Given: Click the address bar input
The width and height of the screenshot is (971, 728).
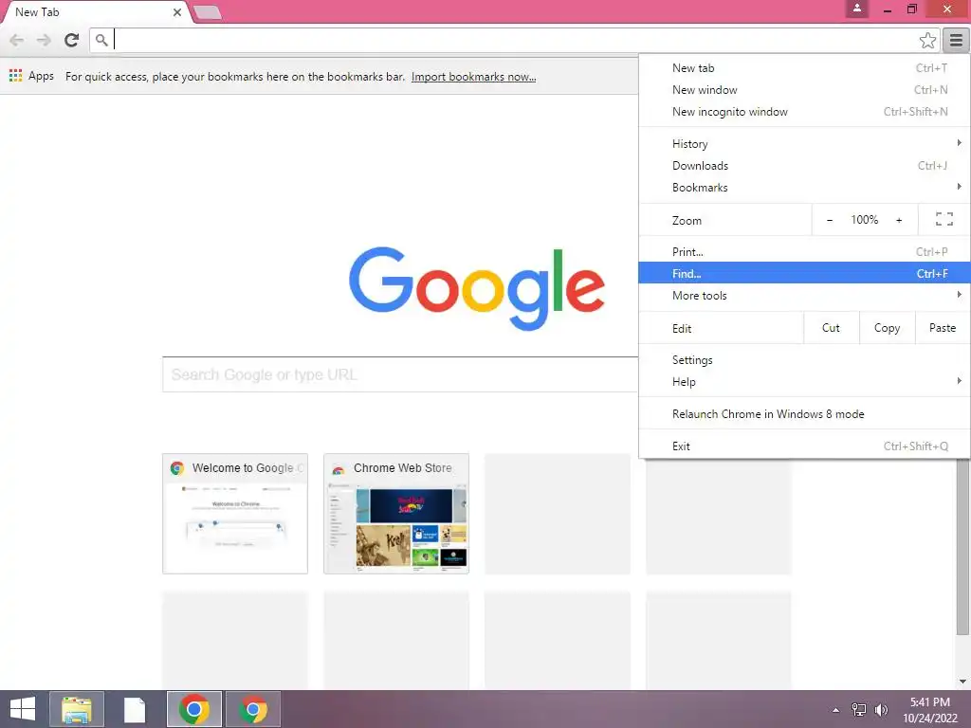Looking at the screenshot, I should click(514, 40).
